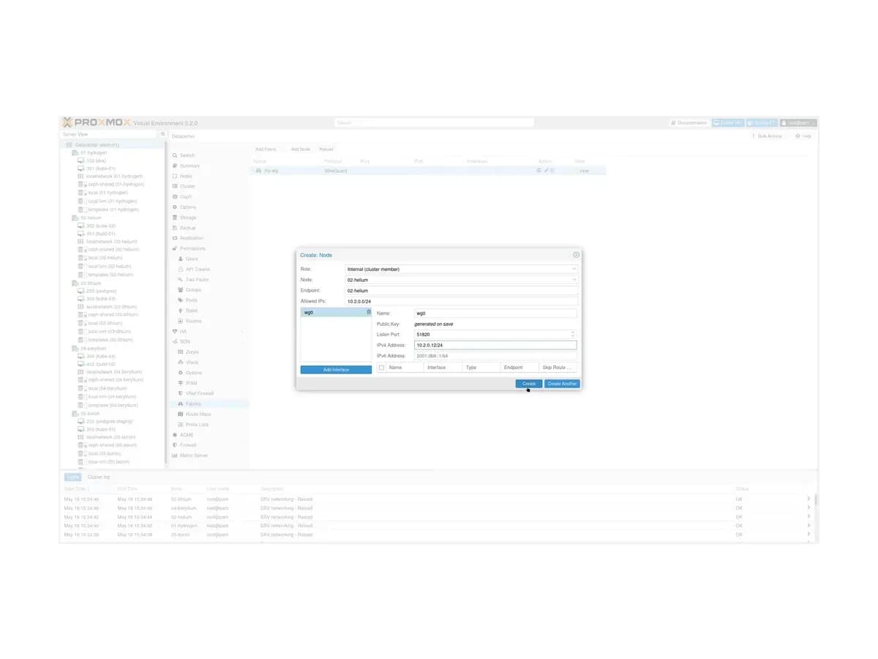The height and width of the screenshot is (659, 878).
Task: Click the ACME icon in the Datacenter menu
Action: (x=174, y=435)
